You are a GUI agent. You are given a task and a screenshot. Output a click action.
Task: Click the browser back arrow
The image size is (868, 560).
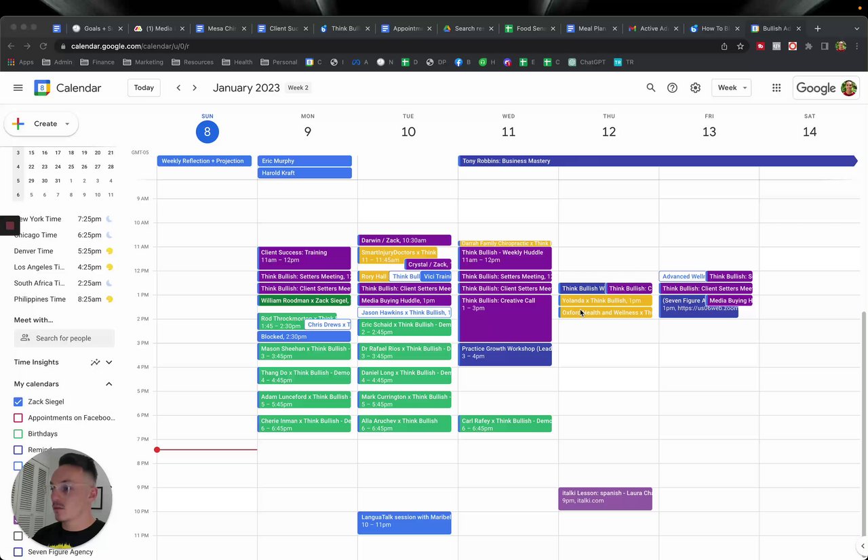point(11,46)
